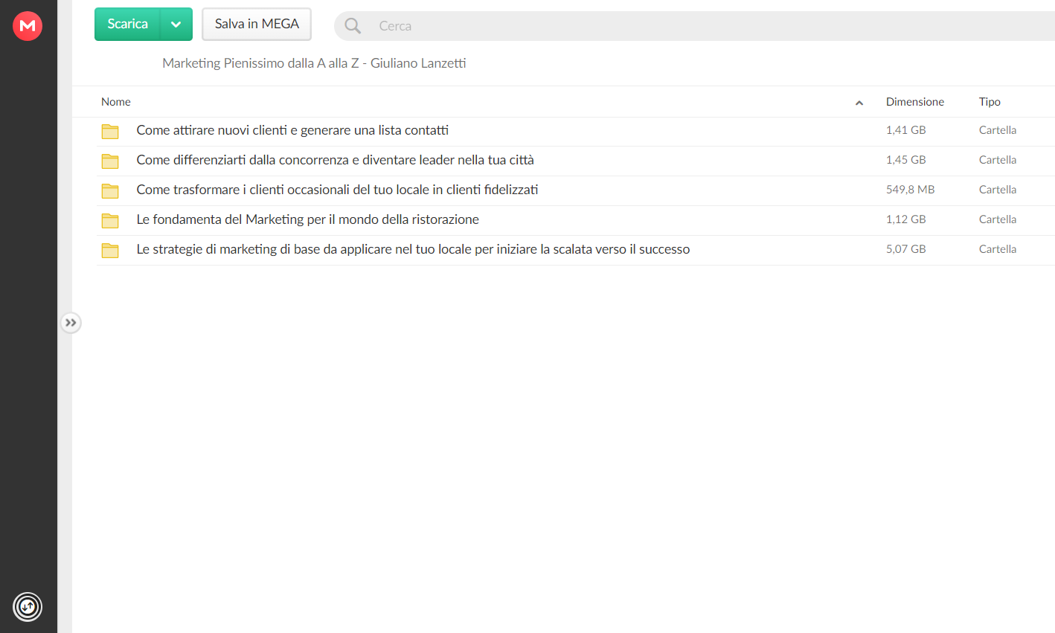Click Cartella type in the 549,8 MB row
1055x633 pixels.
pos(998,190)
